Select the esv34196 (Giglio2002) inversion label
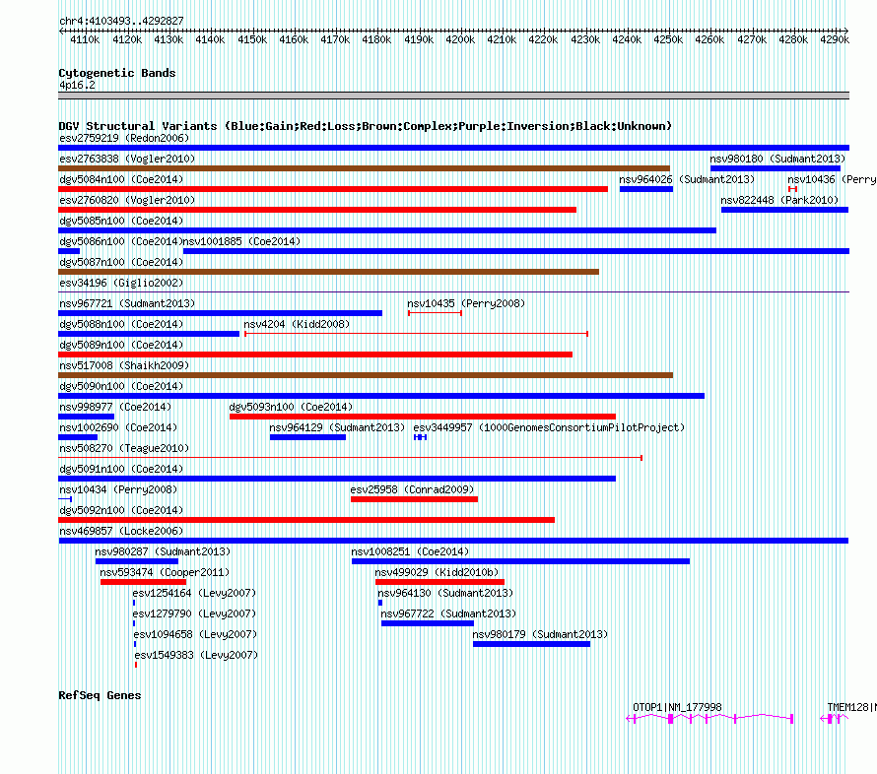The height and width of the screenshot is (774, 877). [x=121, y=283]
